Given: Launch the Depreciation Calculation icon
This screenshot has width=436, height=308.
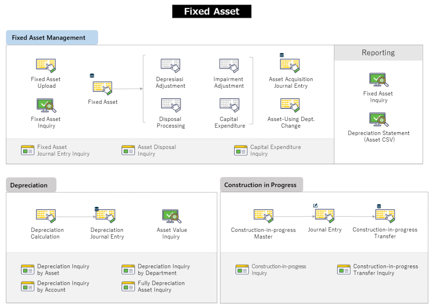Looking at the screenshot, I should [x=46, y=217].
